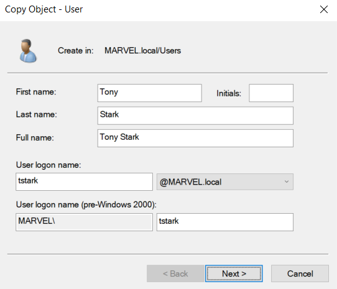The image size is (337, 289).
Task: Cancel the user copy wizard
Action: coord(300,273)
